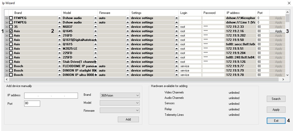Click the manual IP address input field
293x131 pixels.
pyautogui.click(x=51, y=96)
